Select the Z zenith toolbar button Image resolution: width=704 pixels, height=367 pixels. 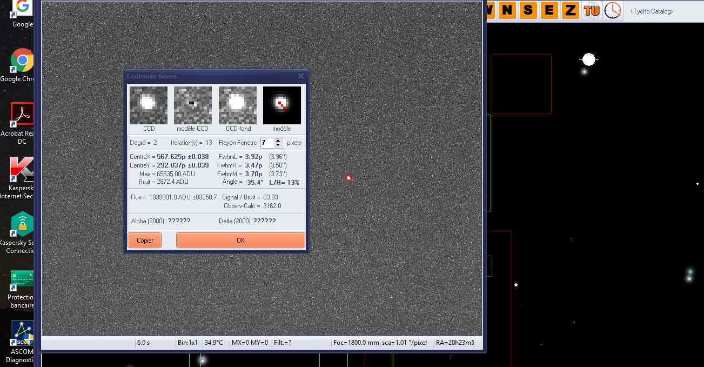pyautogui.click(x=569, y=10)
